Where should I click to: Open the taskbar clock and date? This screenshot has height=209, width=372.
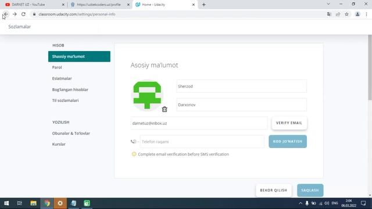point(349,203)
